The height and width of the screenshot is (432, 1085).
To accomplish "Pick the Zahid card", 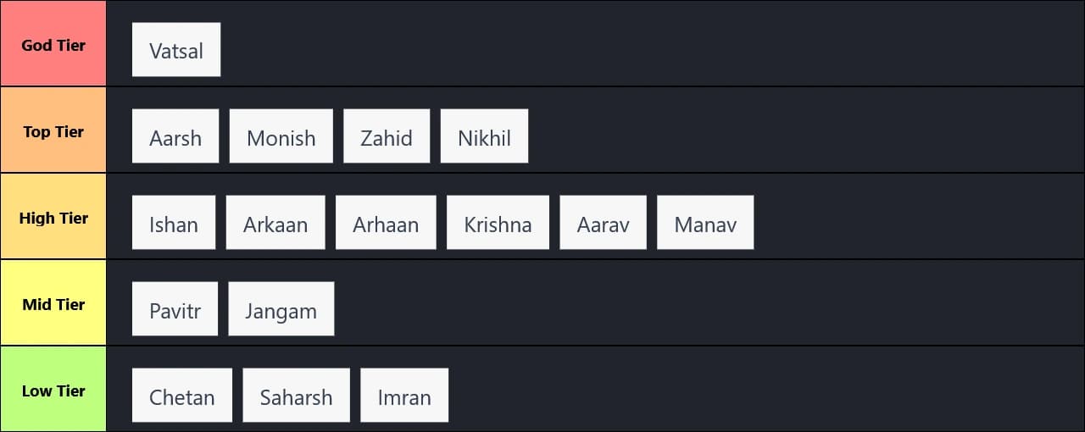I will click(387, 136).
